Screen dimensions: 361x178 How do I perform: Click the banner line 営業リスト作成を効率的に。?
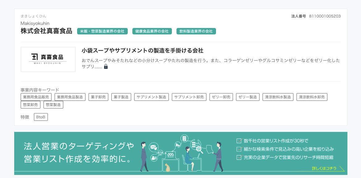coord(77,160)
